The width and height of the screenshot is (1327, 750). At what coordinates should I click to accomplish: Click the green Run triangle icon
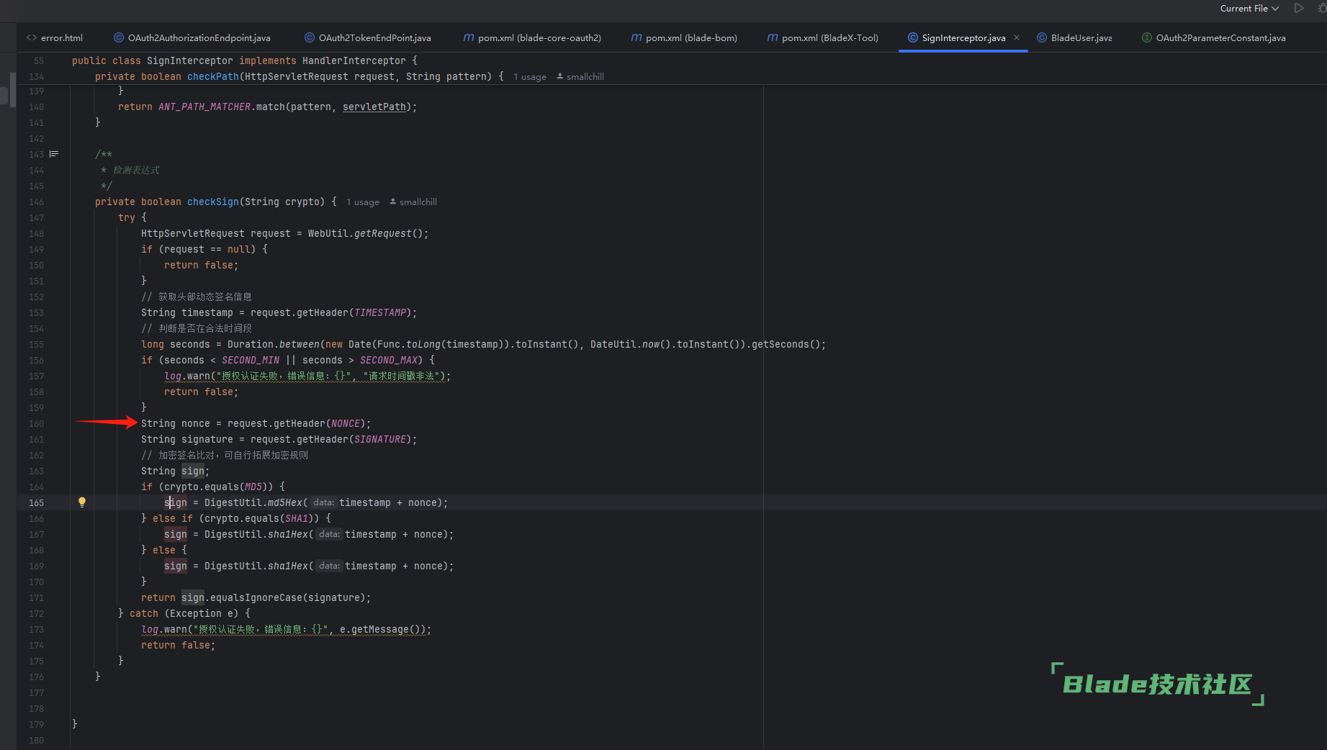(1299, 9)
